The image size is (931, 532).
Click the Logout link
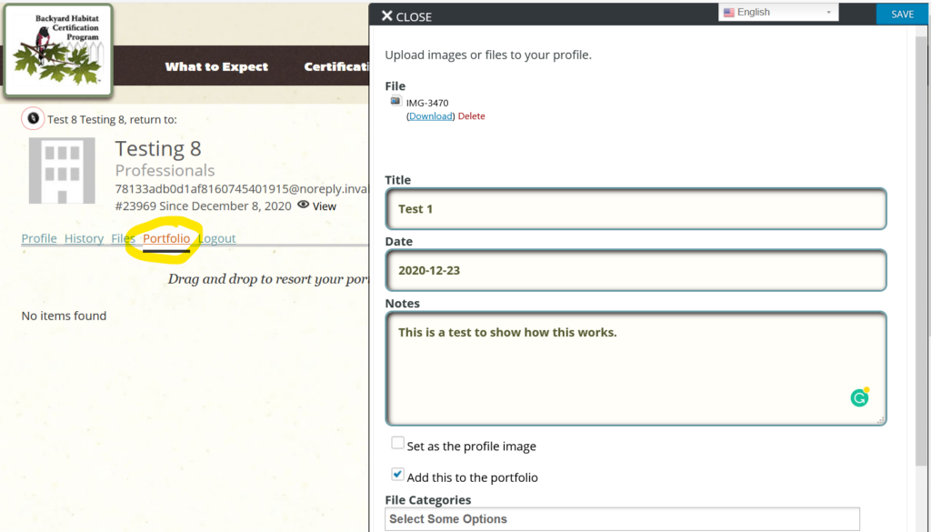point(216,238)
